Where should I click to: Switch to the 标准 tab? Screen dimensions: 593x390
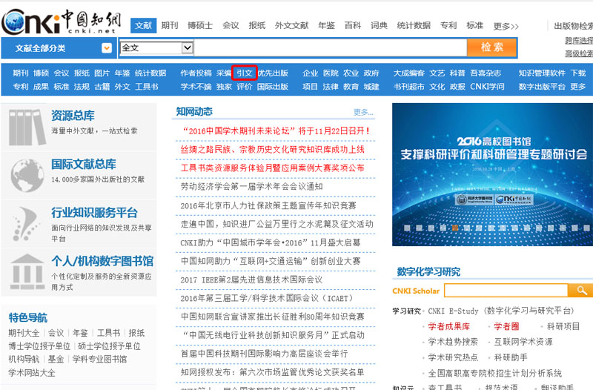(475, 25)
